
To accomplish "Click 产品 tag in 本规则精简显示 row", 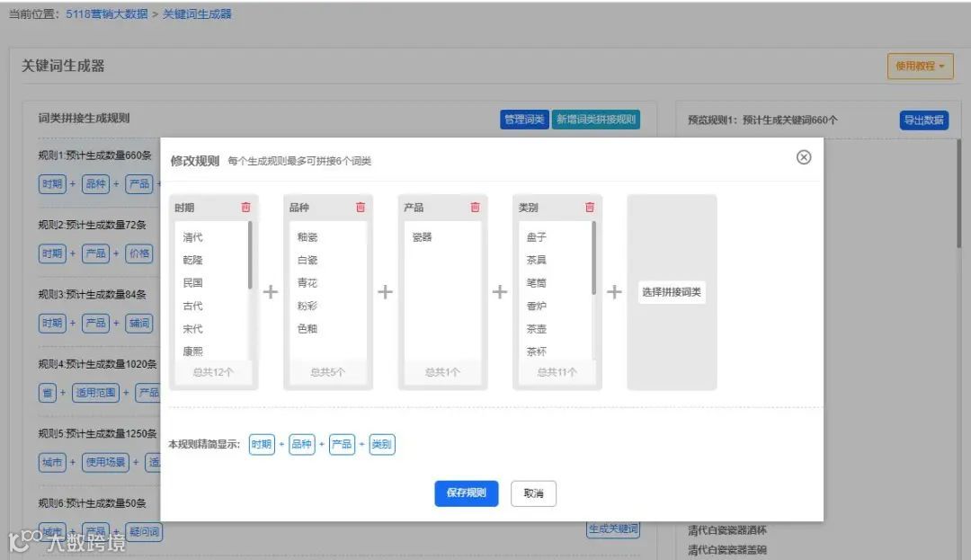I will (x=342, y=444).
